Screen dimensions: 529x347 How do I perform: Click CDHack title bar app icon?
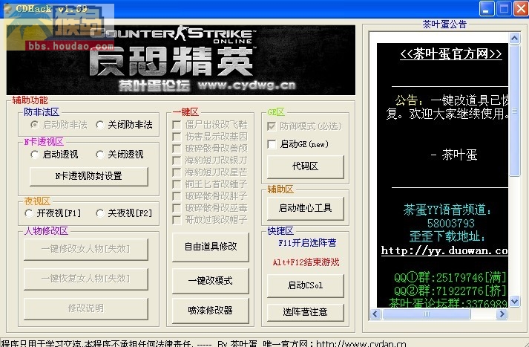click(x=7, y=8)
